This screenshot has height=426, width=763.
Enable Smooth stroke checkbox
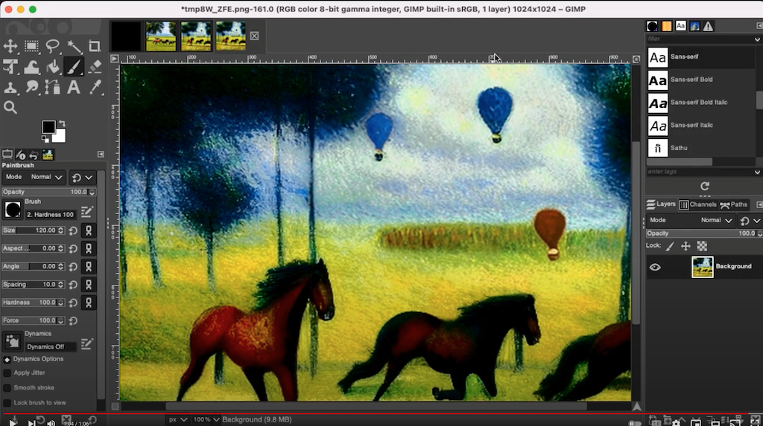coord(7,388)
